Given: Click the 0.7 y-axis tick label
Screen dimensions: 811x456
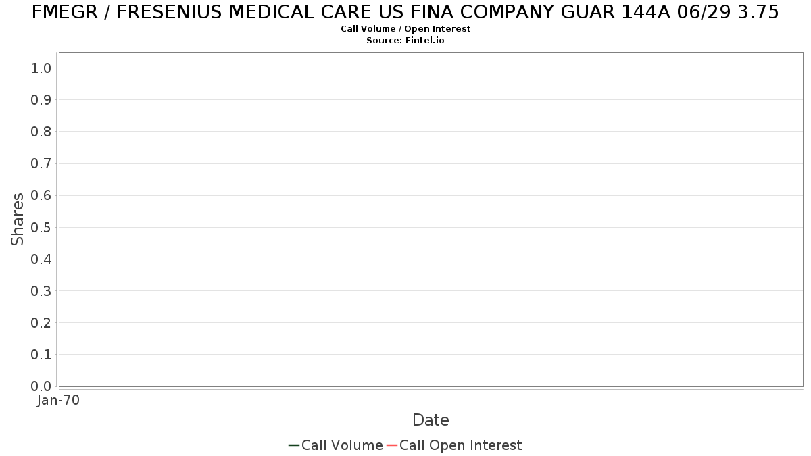Looking at the screenshot, I should (x=41, y=163).
